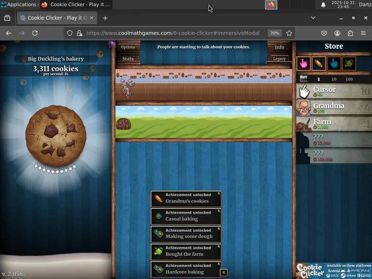This screenshot has height=279, width=372.
Task: Close the Cookie Clicker browser tab
Action: (92, 18)
